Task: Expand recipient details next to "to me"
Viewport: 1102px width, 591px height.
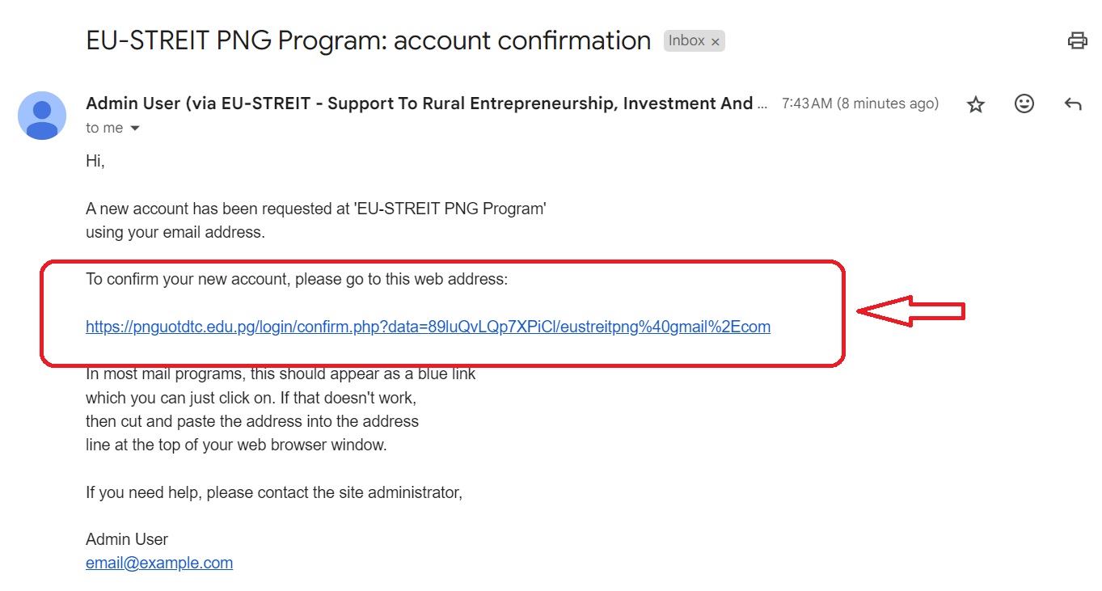Action: coord(135,129)
